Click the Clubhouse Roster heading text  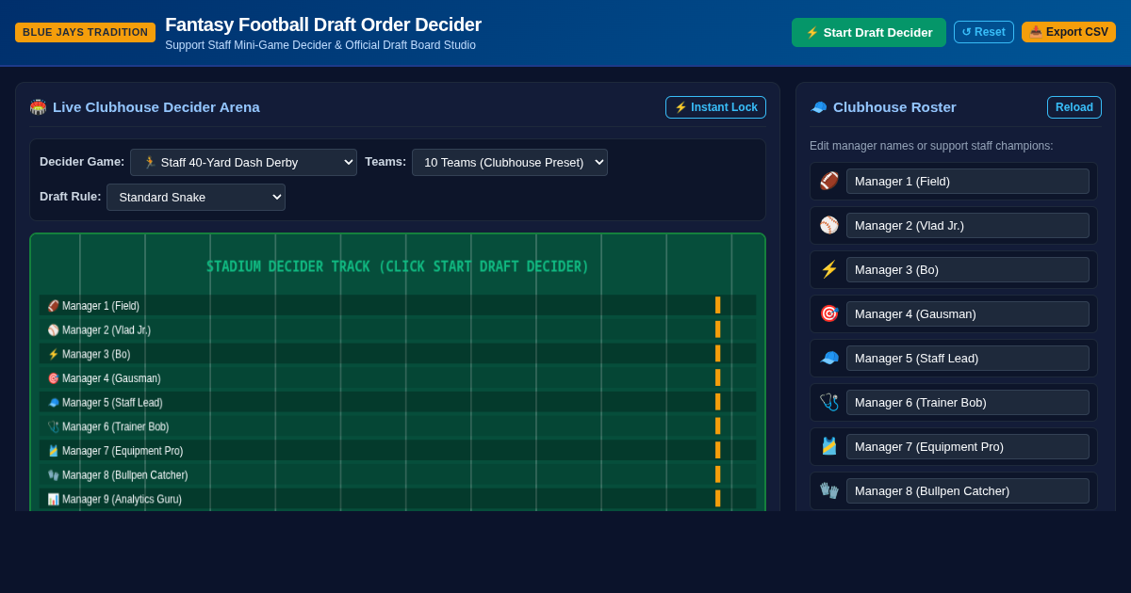coord(894,107)
